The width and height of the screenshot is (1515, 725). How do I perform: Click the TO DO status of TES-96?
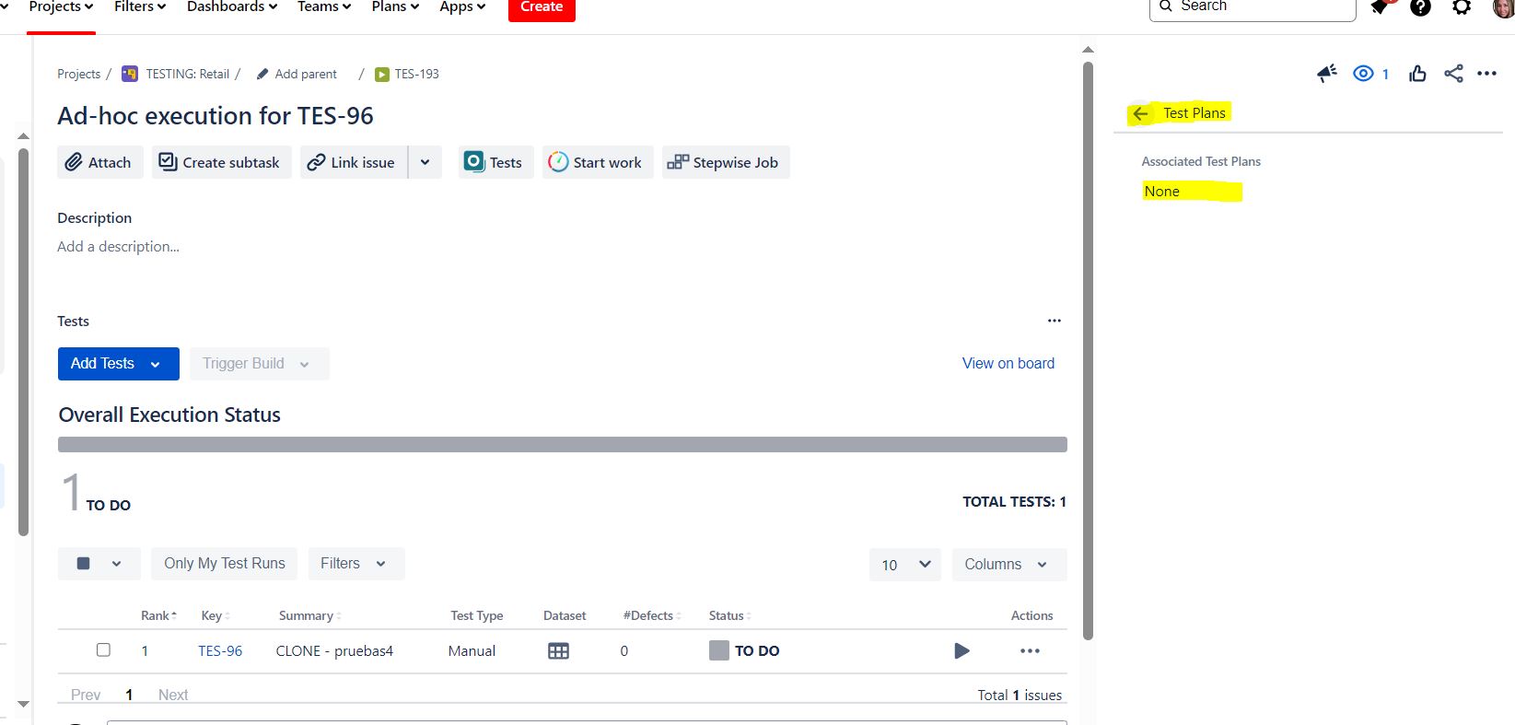744,650
